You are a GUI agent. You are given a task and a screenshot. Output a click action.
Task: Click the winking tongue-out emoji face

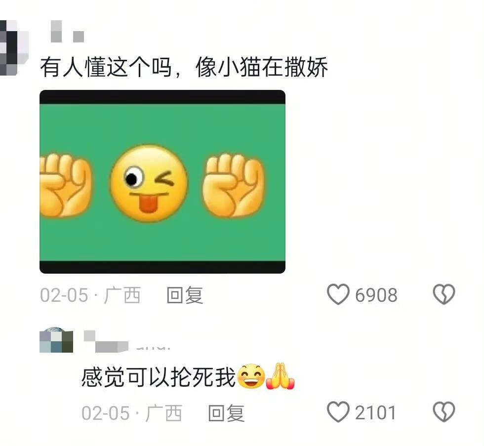click(149, 183)
